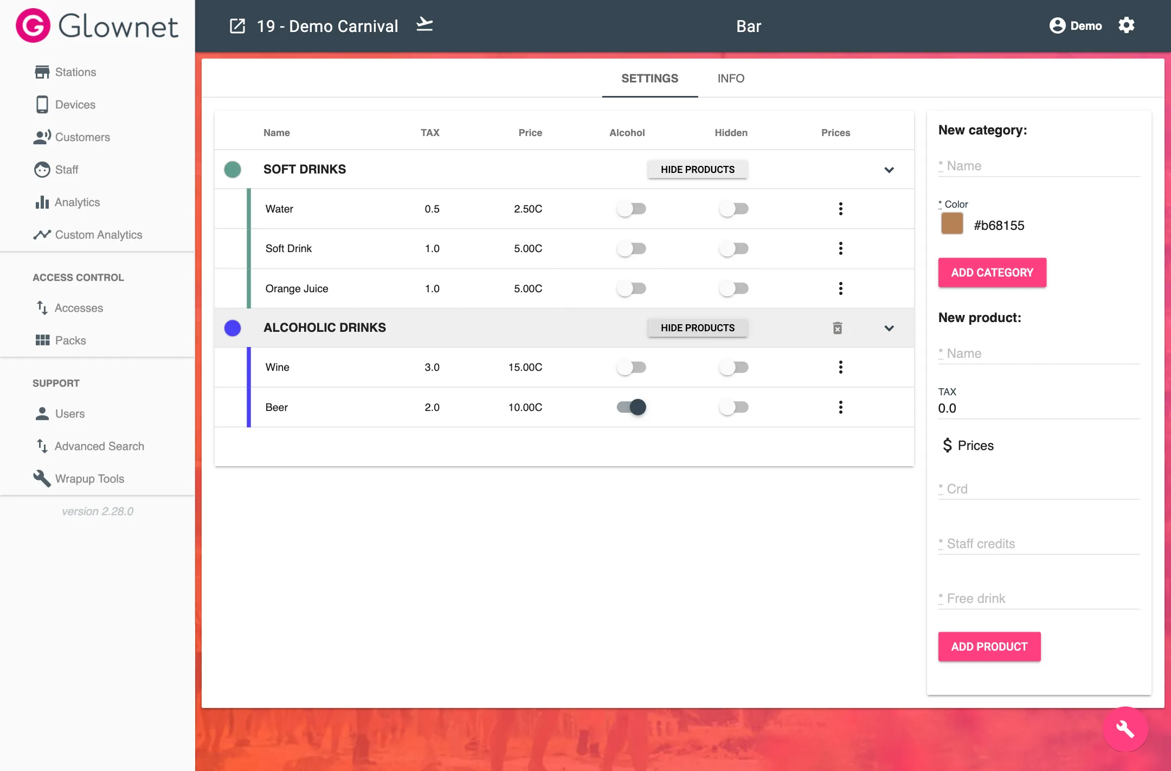Go to Customers in the sidebar
The width and height of the screenshot is (1171, 771).
[x=82, y=137]
